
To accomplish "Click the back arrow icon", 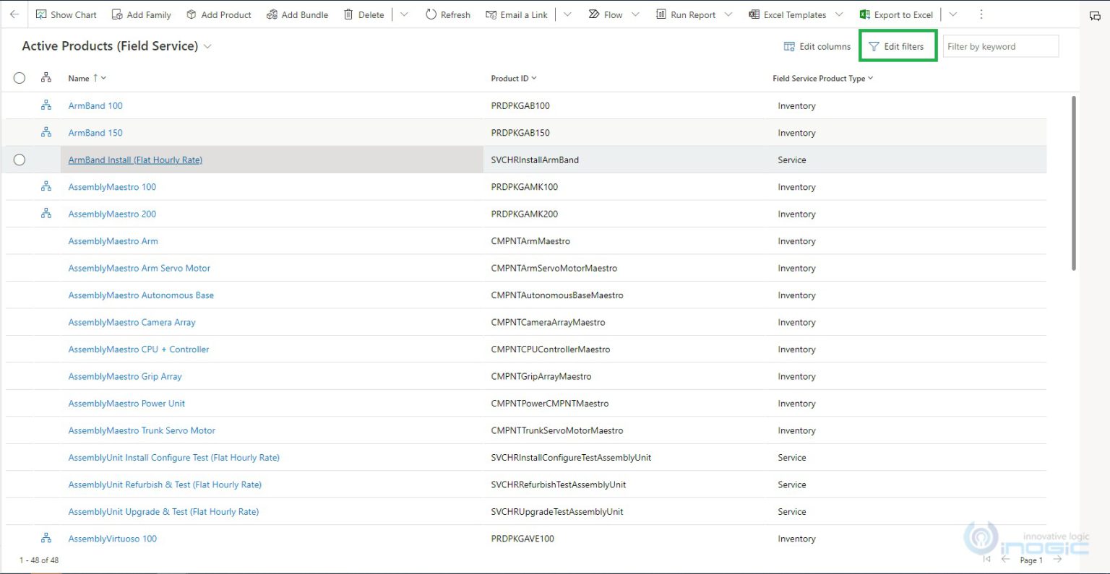I will click(14, 14).
